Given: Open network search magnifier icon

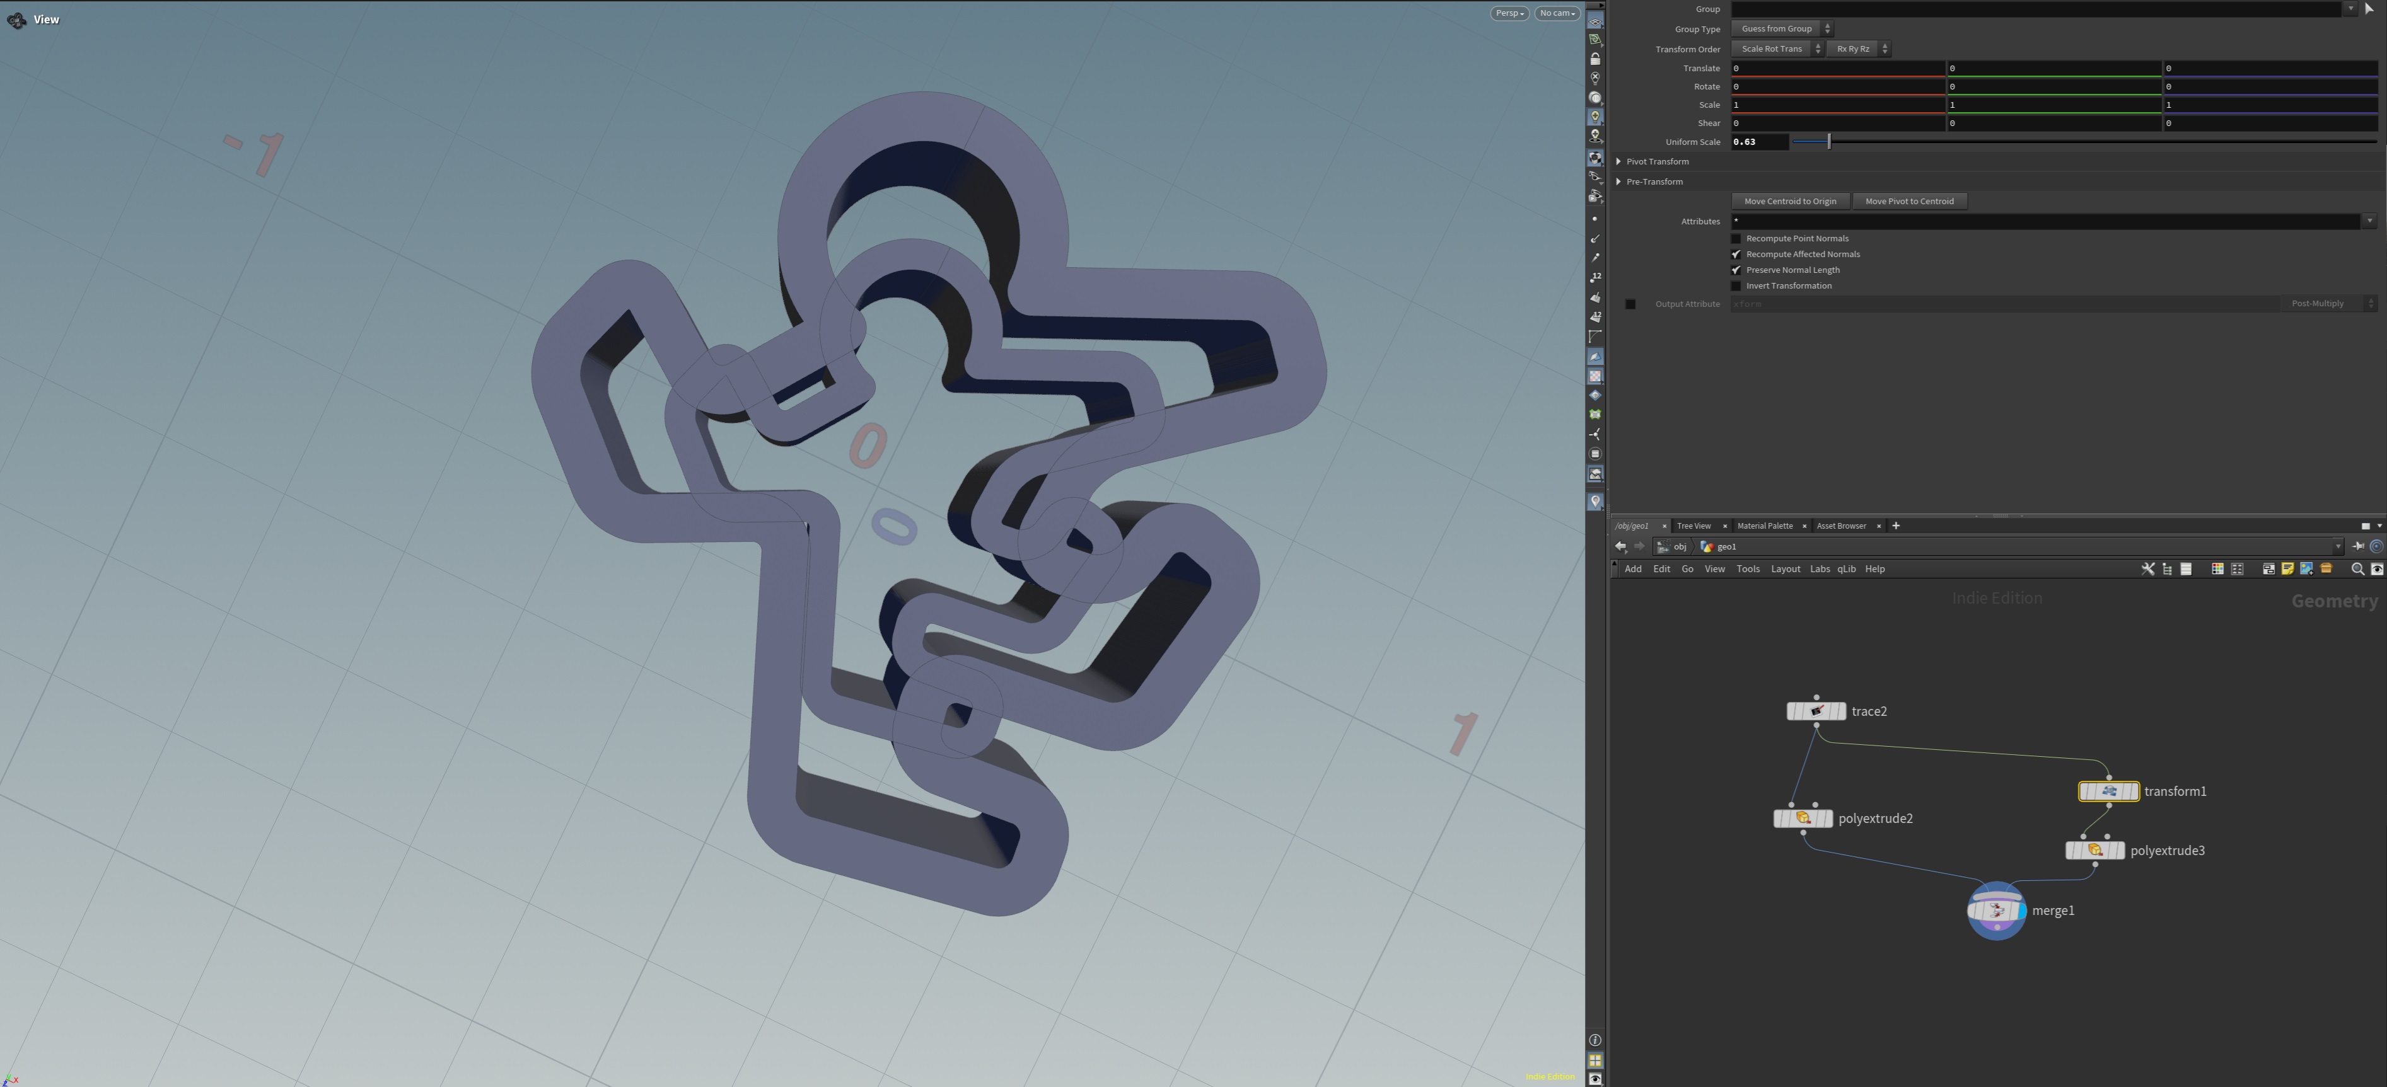Looking at the screenshot, I should click(x=2357, y=568).
